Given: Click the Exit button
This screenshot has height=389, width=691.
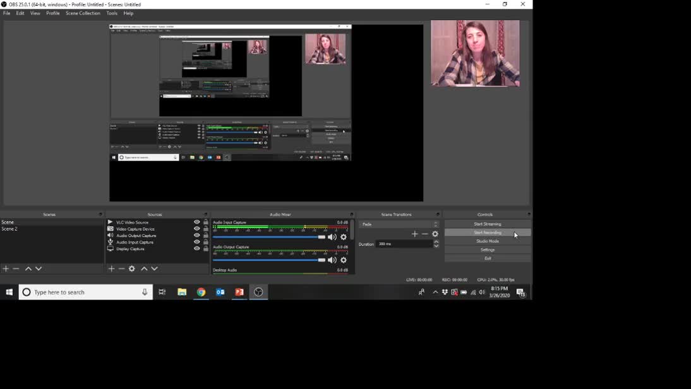Looking at the screenshot, I should click(488, 258).
